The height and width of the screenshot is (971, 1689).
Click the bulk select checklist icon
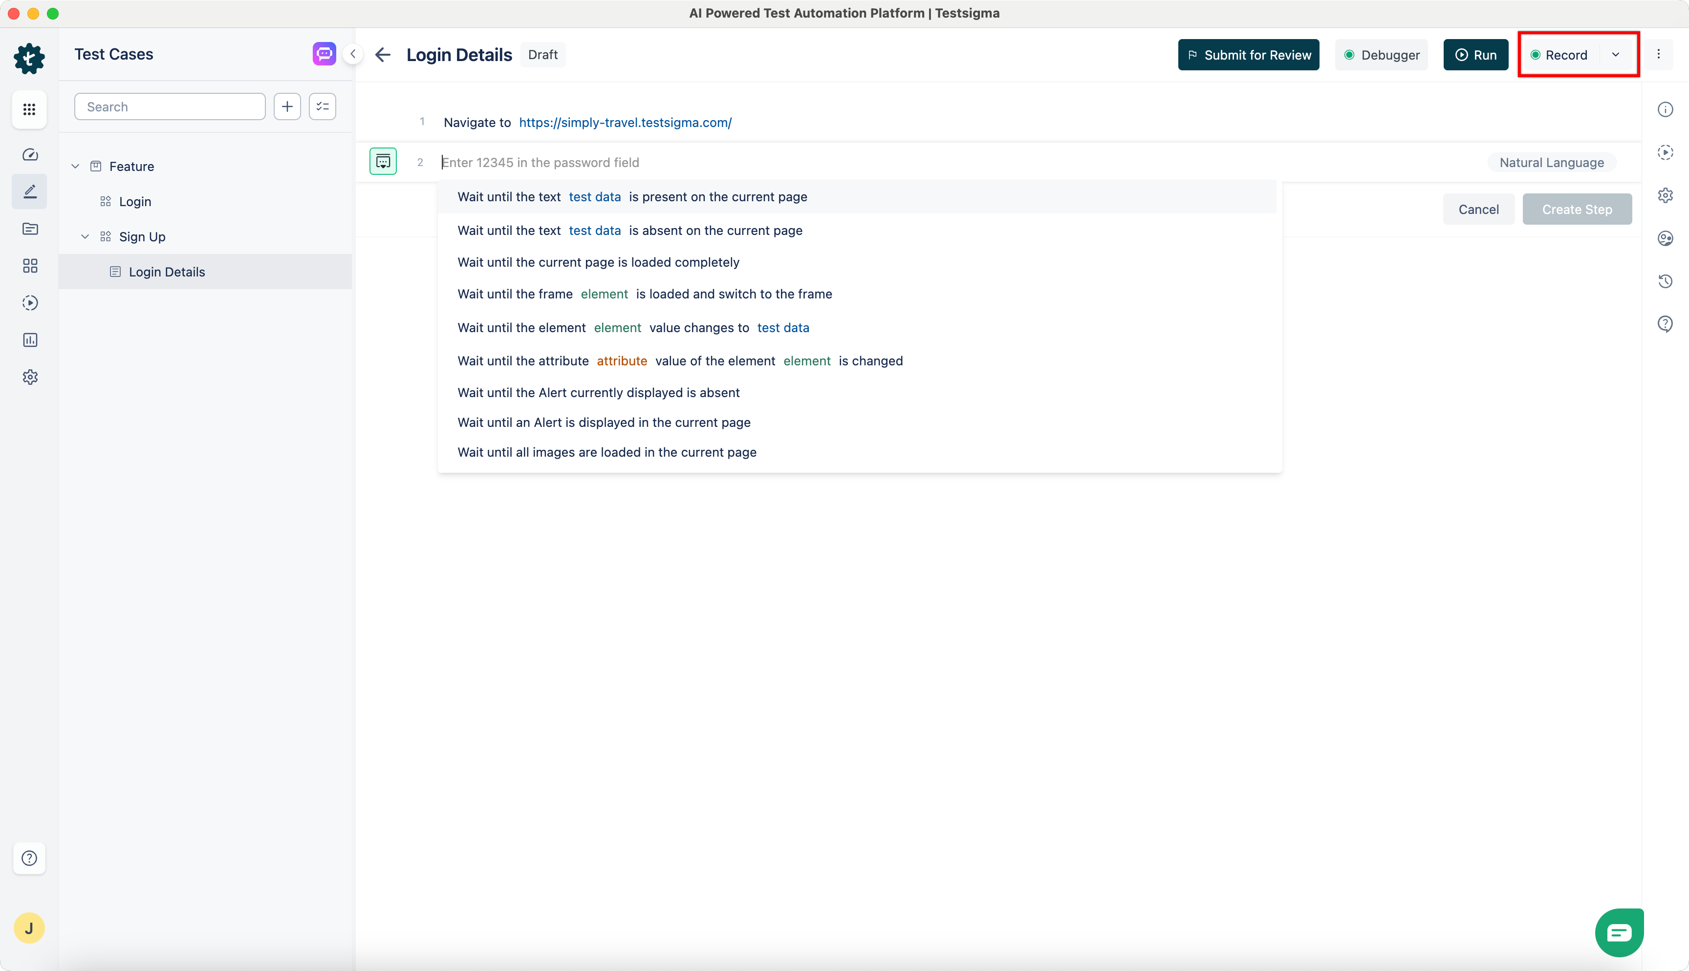[322, 106]
